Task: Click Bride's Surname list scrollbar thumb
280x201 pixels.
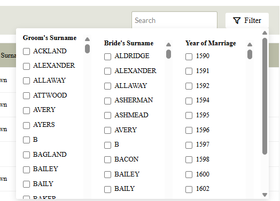Action: click(168, 54)
